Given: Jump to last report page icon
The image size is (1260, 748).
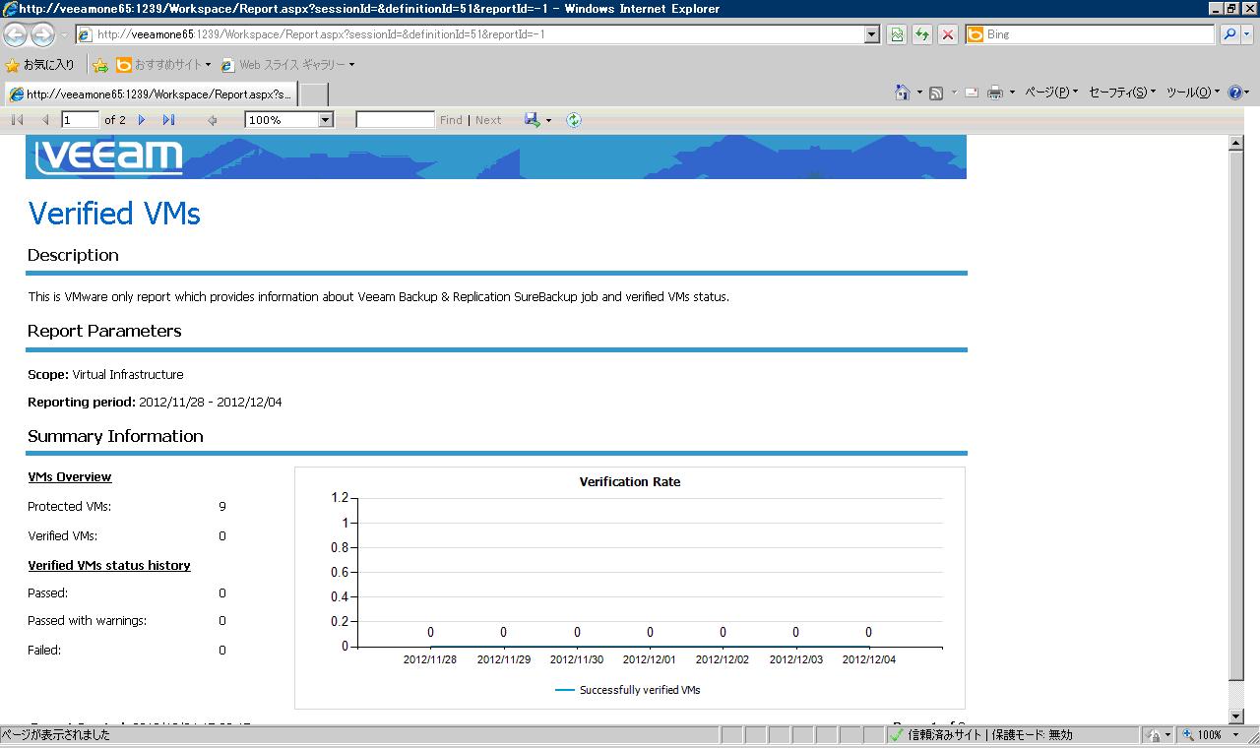Looking at the screenshot, I should pos(168,120).
